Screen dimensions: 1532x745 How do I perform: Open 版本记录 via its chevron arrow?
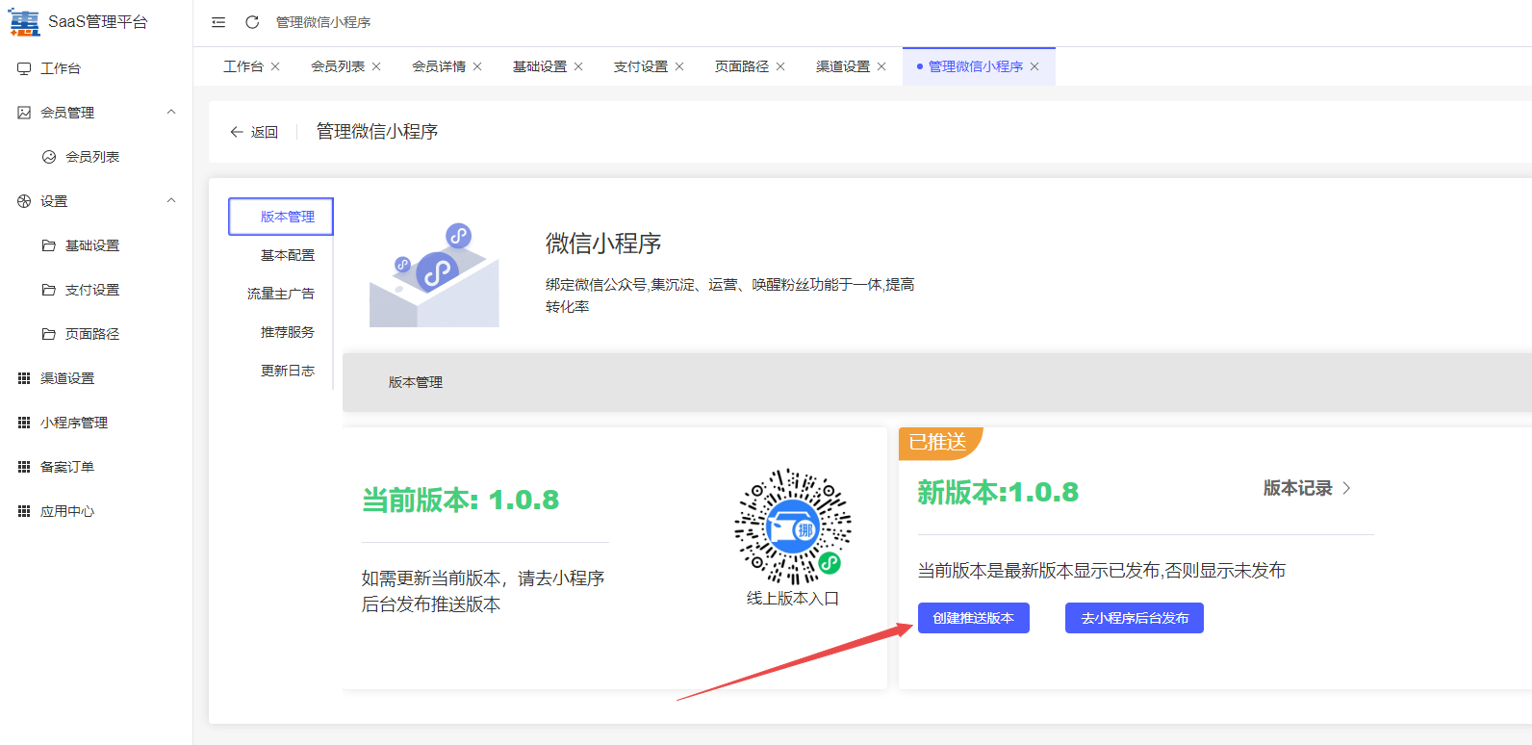[x=1346, y=488]
